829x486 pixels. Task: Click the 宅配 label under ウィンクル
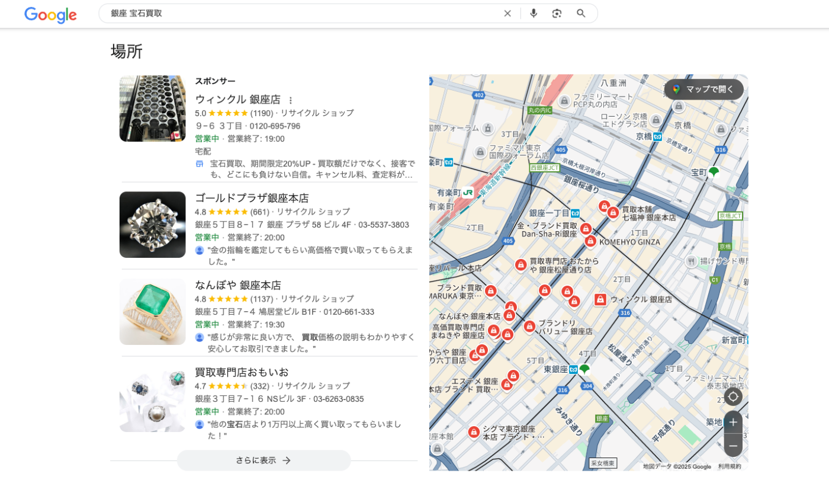point(203,151)
